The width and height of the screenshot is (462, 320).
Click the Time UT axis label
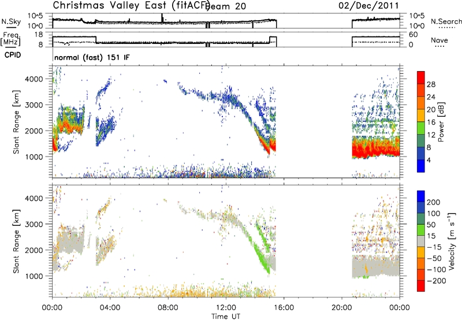click(226, 317)
